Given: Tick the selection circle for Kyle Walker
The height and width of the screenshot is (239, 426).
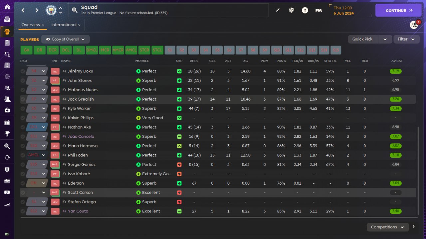Looking at the screenshot, I should point(23,109).
